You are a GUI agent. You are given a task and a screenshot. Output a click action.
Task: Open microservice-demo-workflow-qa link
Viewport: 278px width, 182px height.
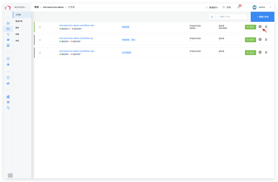pyautogui.click(x=76, y=38)
